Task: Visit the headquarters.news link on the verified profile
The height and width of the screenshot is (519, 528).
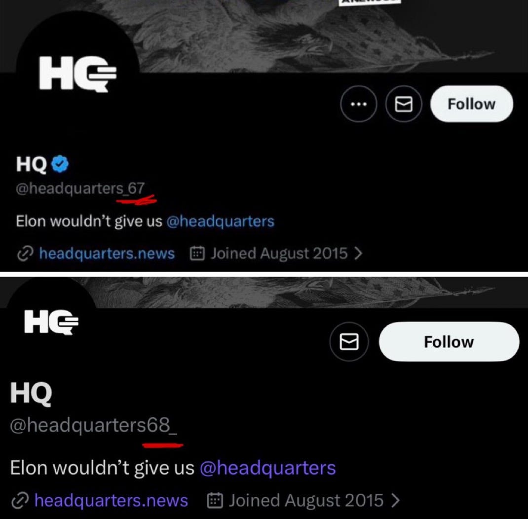Action: coord(107,253)
